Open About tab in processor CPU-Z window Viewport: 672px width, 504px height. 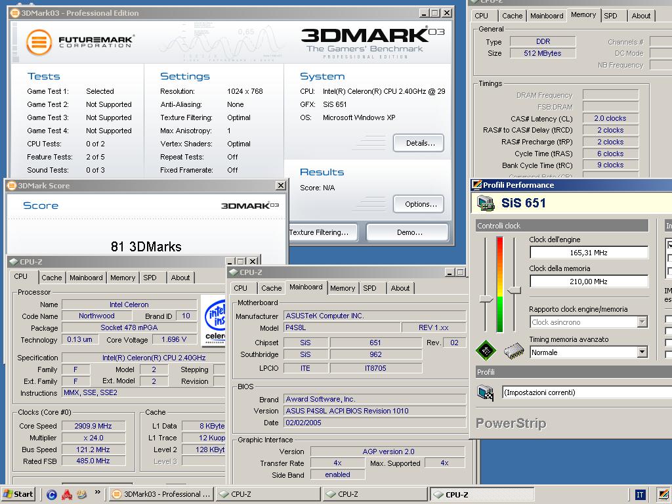180,278
